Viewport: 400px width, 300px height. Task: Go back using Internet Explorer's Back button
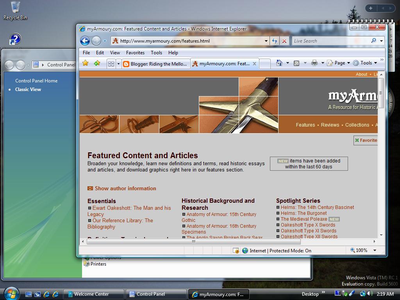pos(85,41)
